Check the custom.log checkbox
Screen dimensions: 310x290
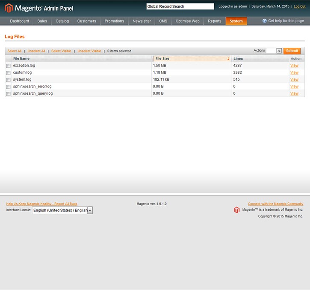click(x=8, y=73)
